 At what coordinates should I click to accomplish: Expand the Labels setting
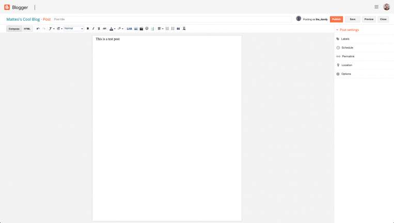click(x=364, y=39)
